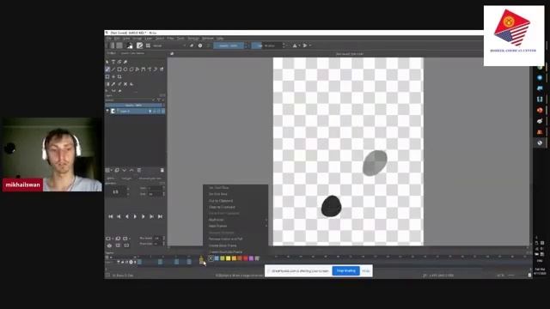Select the Smart Patch tool
This screenshot has height=309, width=550.
125,84
